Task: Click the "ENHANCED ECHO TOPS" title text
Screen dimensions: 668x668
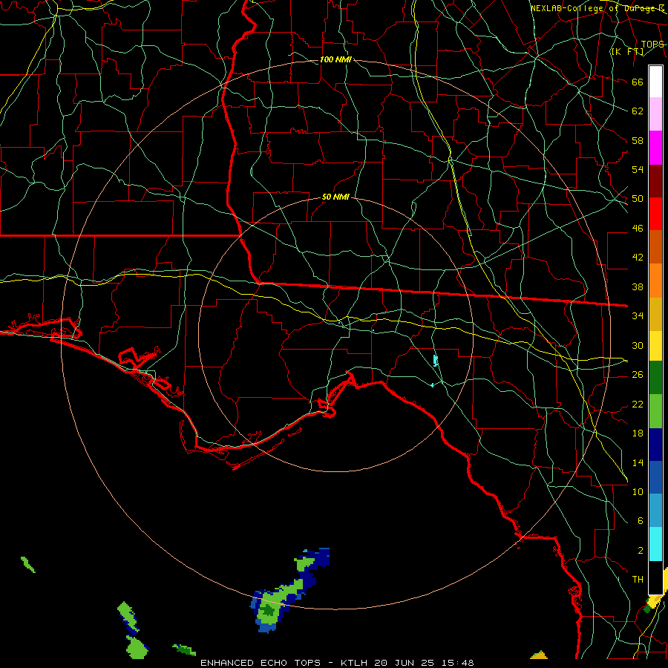Action: (261, 663)
